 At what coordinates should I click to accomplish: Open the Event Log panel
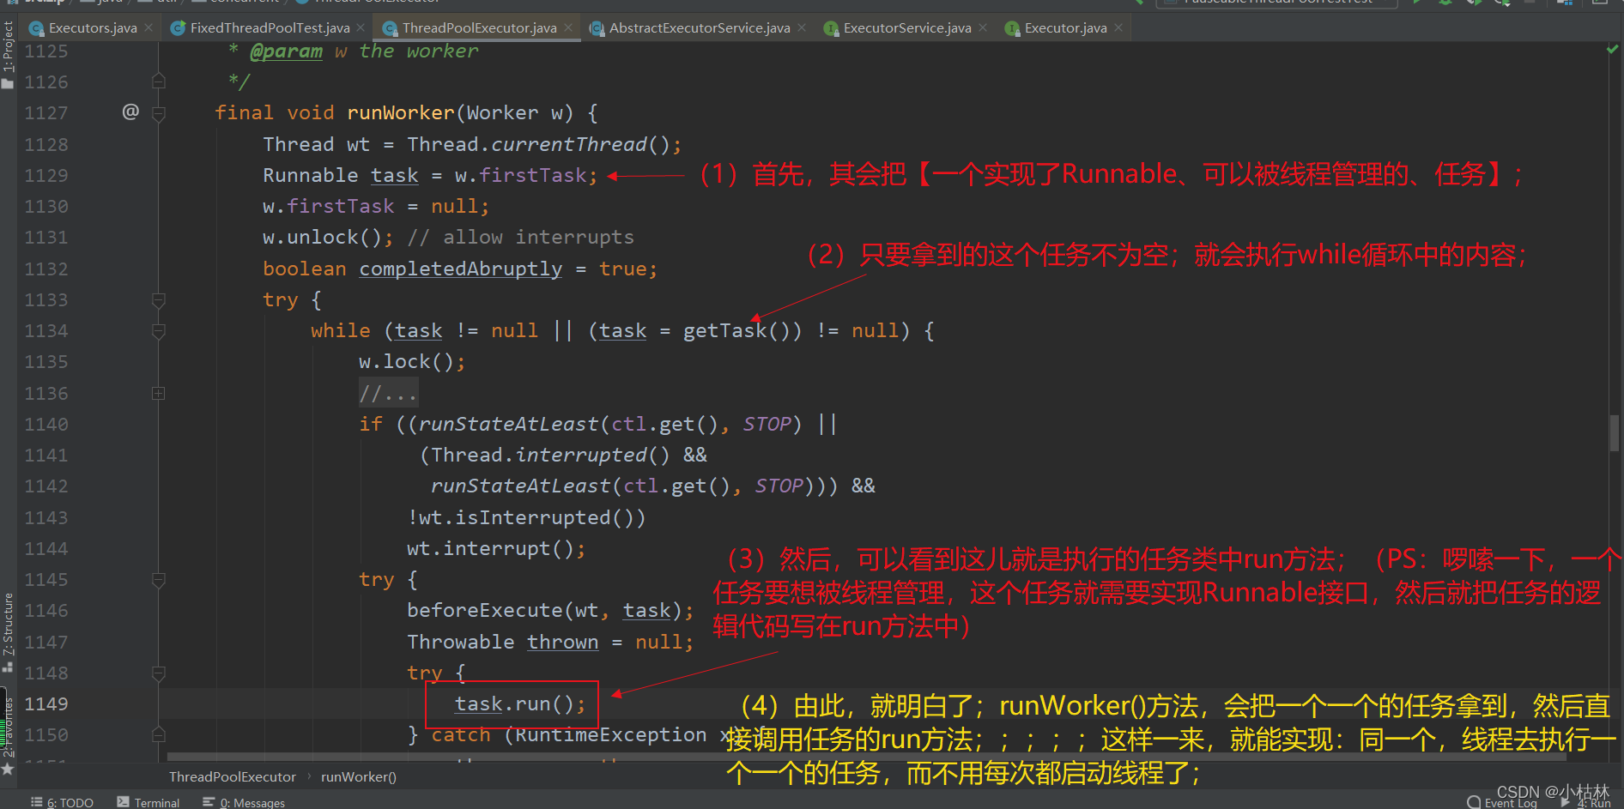pos(1503,803)
